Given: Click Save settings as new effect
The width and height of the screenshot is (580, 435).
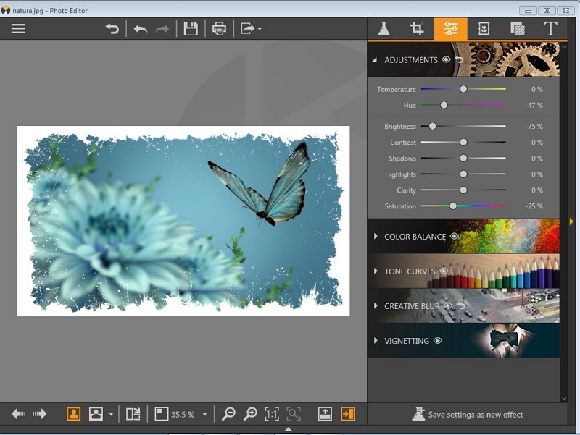Looking at the screenshot, I should [468, 415].
